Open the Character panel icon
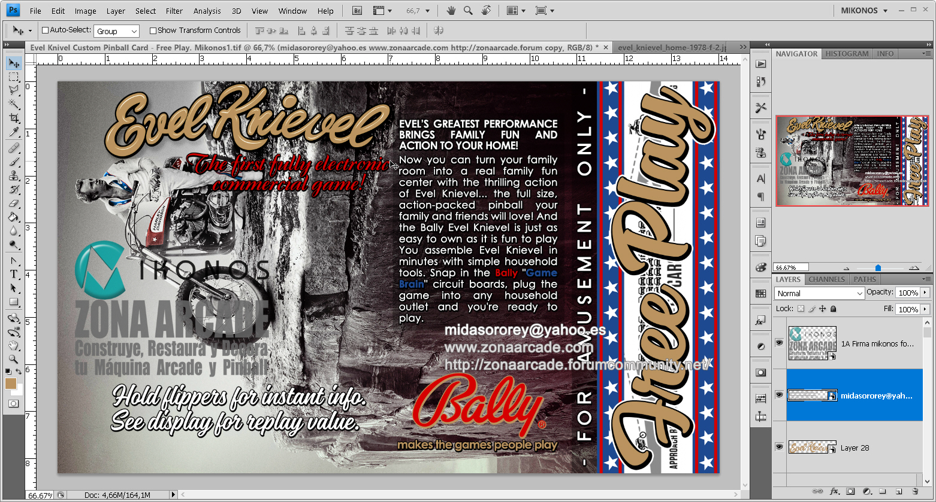Image resolution: width=936 pixels, height=502 pixels. point(761,178)
